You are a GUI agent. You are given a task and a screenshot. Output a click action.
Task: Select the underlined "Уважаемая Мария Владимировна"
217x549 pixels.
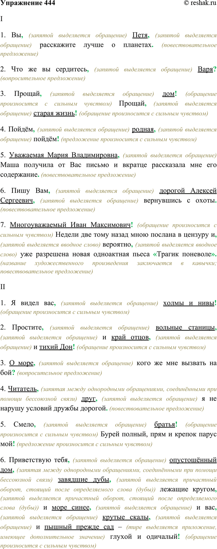63,155
